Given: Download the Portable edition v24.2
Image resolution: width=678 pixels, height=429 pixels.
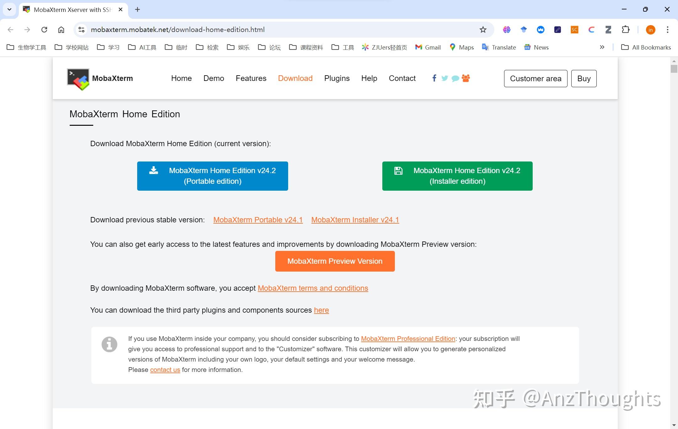Looking at the screenshot, I should [x=213, y=176].
